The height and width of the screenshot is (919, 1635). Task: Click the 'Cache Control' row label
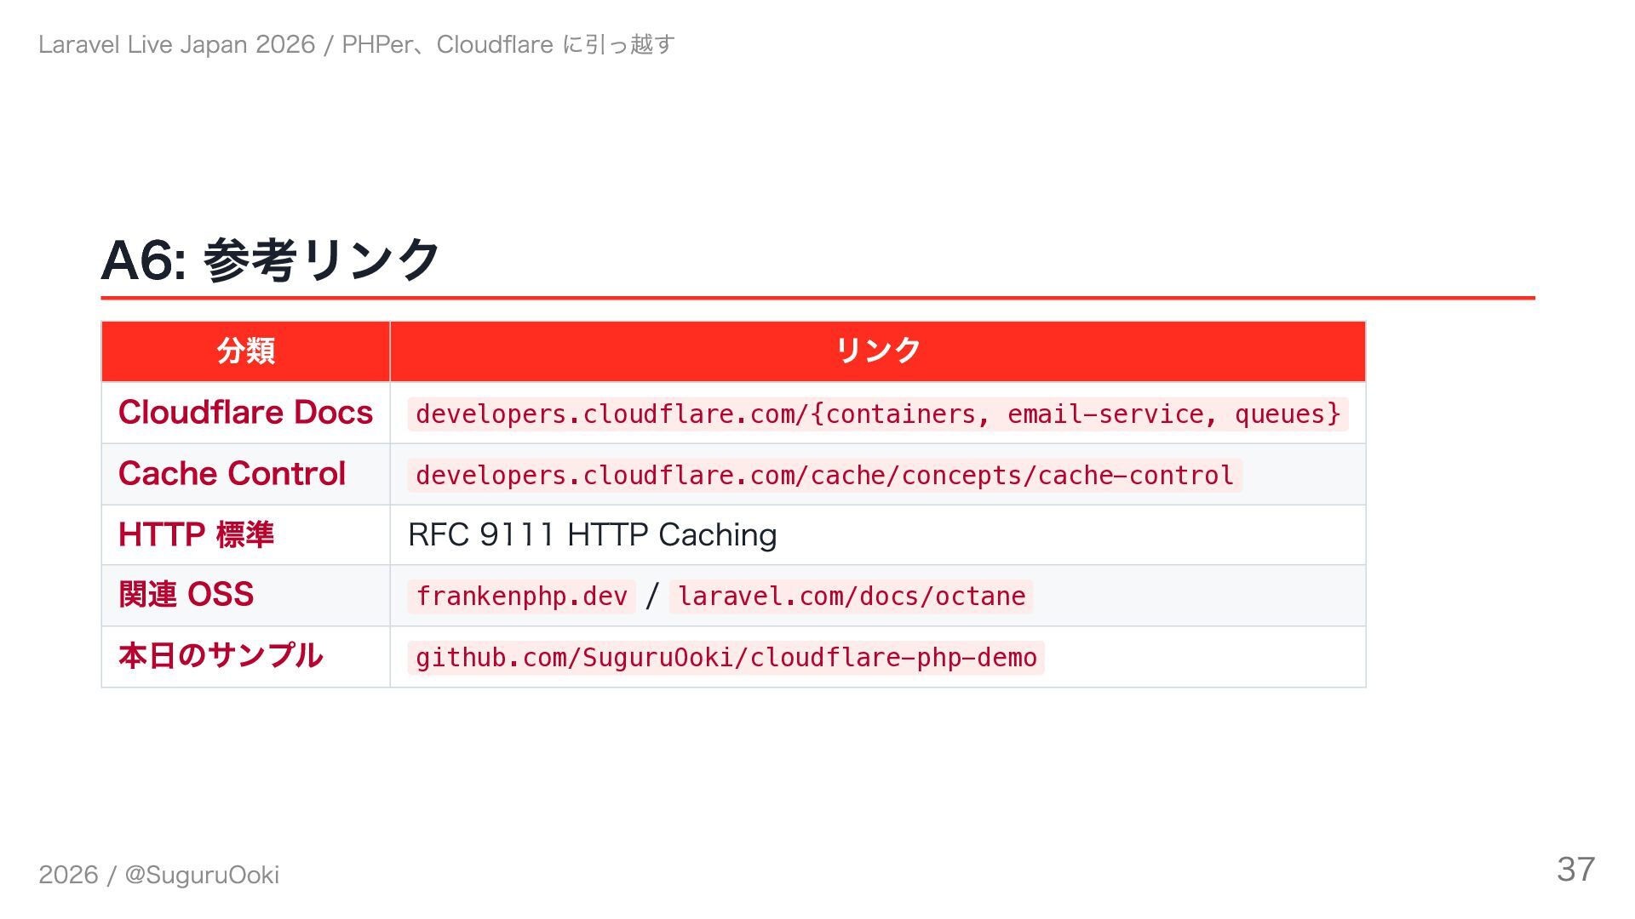click(232, 474)
